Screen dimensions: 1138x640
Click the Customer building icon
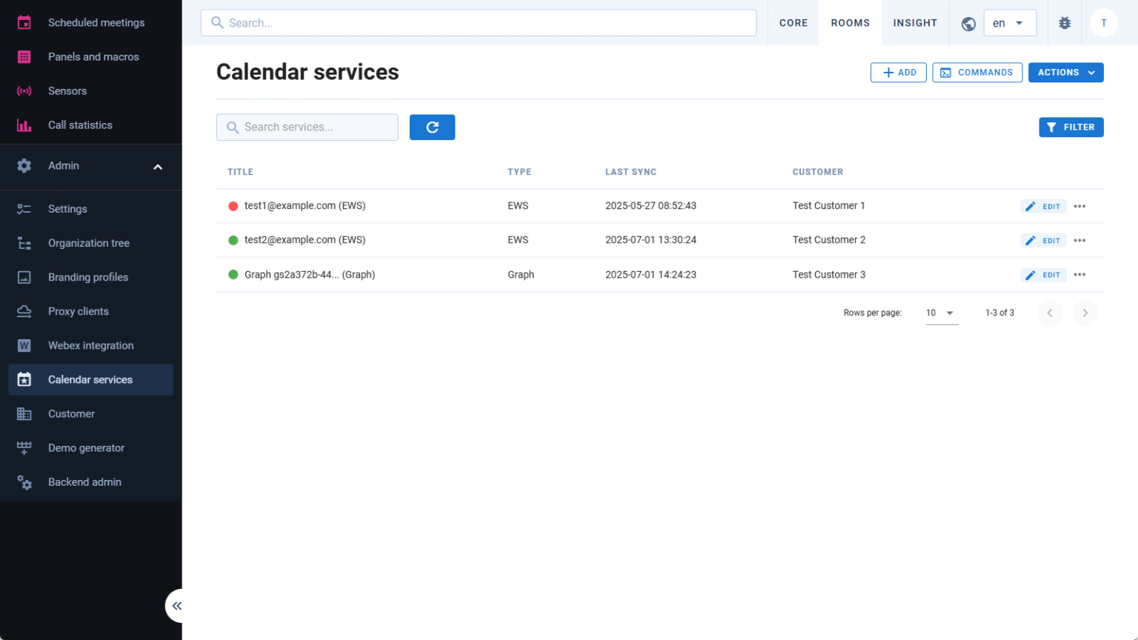(x=24, y=413)
